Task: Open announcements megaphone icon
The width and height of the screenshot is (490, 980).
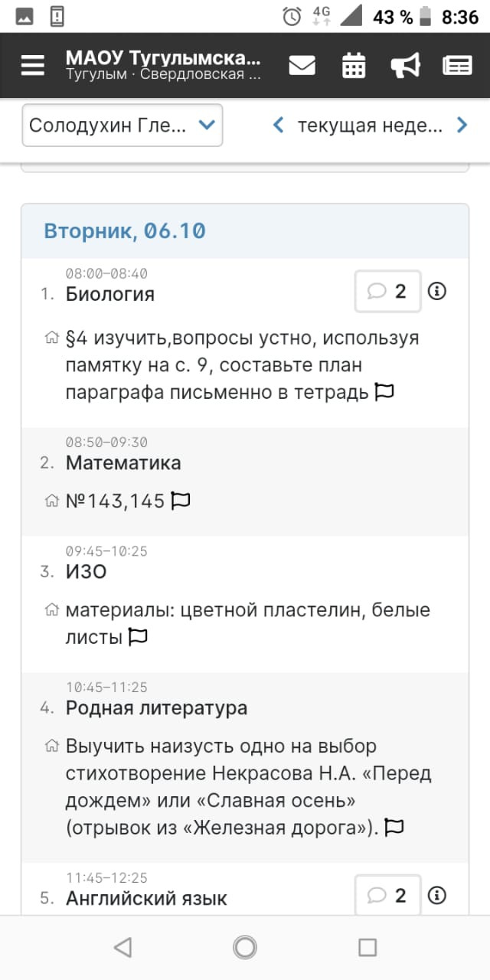Action: pyautogui.click(x=405, y=66)
